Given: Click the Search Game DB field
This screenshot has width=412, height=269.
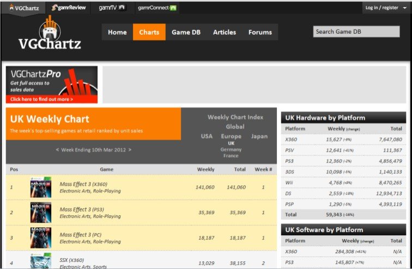Looking at the screenshot, I should 356,32.
